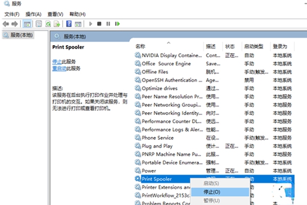Click the gear icon of NVIDIA Display Container
Screen dimensions: 307x205
point(138,55)
